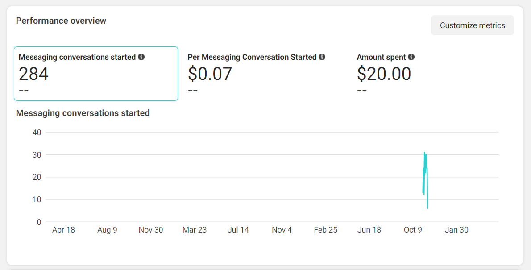531x270 pixels.
Task: Select the 284 messaging conversations metric card
Action: 96,74
